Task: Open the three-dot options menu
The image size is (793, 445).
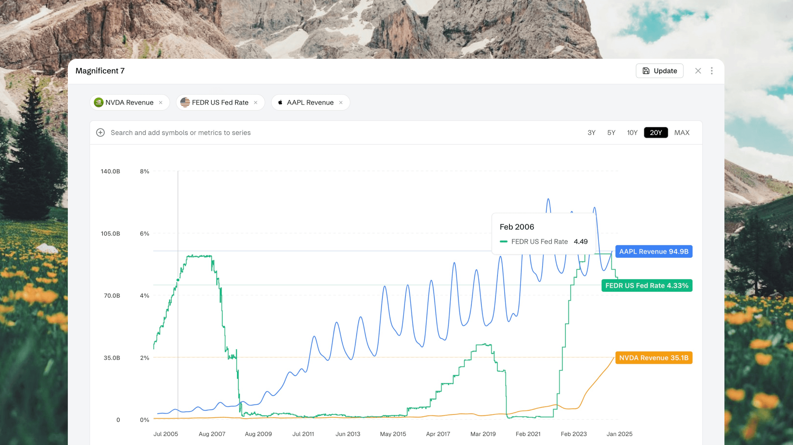Action: (712, 71)
